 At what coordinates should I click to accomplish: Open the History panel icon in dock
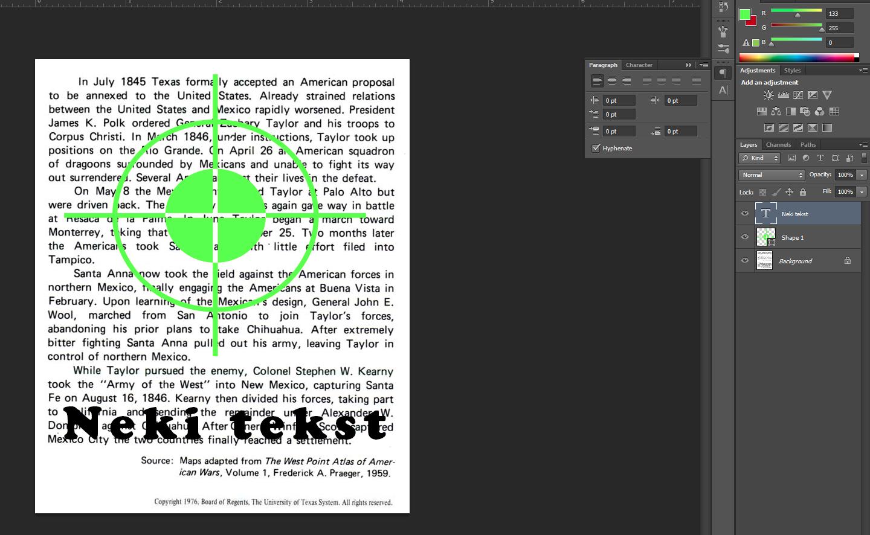point(723,7)
